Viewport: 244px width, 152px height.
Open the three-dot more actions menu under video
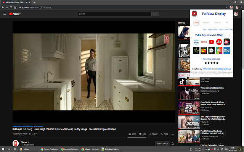pyautogui.click(x=173, y=134)
